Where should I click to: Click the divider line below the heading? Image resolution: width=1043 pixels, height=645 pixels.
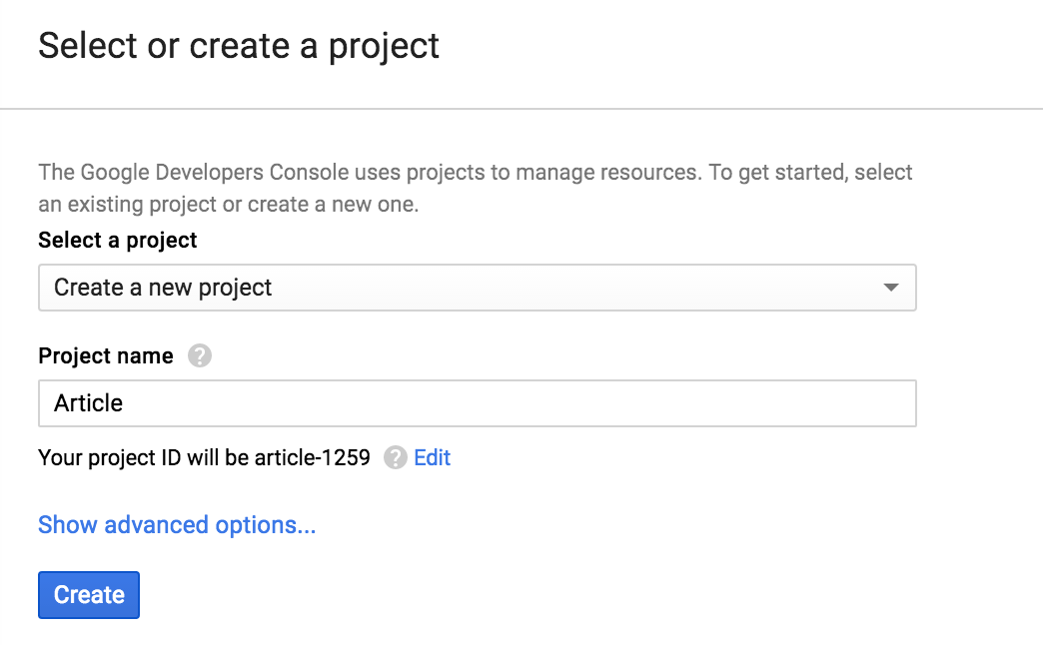point(521,107)
